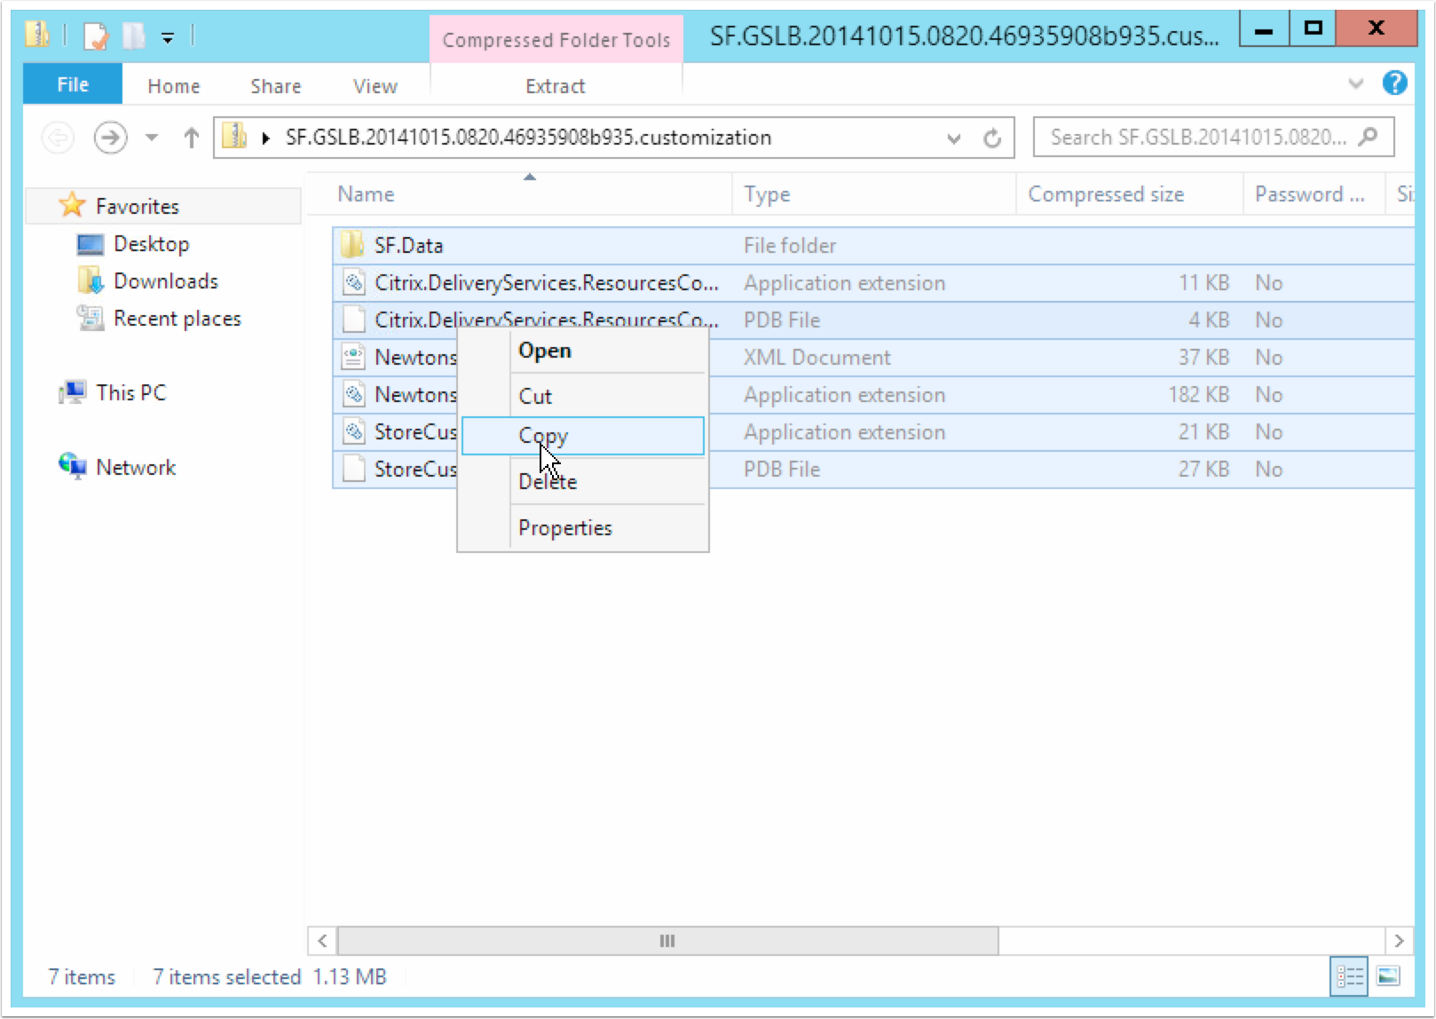This screenshot has width=1436, height=1019.
Task: Switch to Large icons view
Action: click(1388, 977)
